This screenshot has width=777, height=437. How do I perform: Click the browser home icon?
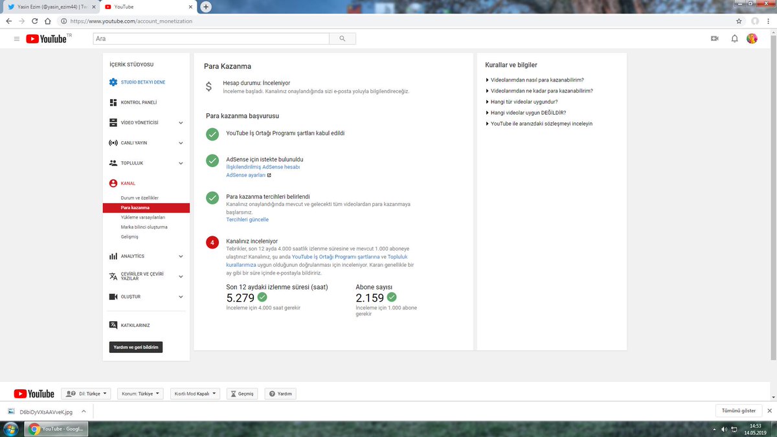[48, 21]
